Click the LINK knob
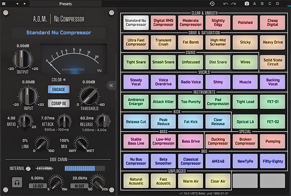The width and height of the screenshot is (291, 196). coord(42,144)
